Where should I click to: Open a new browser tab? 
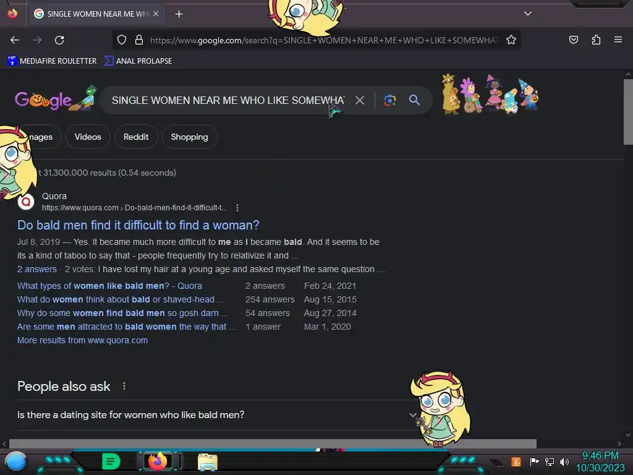[x=179, y=14]
